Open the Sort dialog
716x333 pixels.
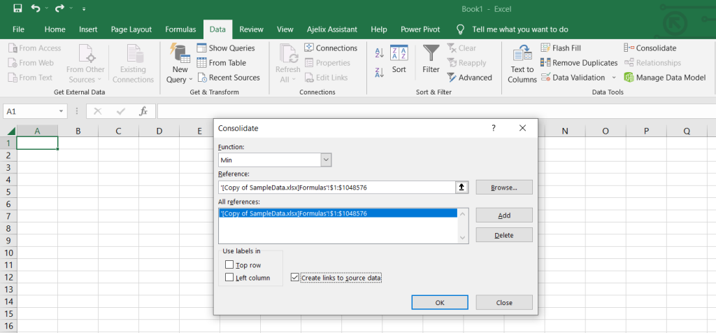click(x=399, y=59)
